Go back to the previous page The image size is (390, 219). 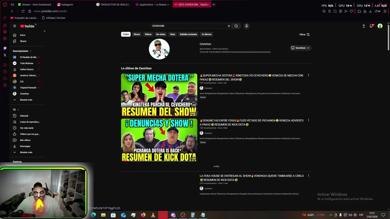[x=12, y=11]
